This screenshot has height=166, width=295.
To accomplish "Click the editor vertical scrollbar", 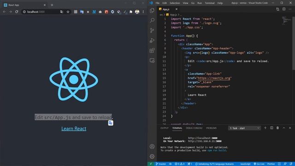I will tap(294, 43).
